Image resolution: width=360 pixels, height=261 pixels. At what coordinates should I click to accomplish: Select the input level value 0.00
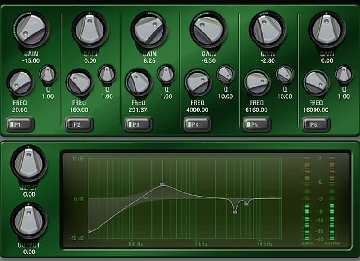click(x=29, y=194)
